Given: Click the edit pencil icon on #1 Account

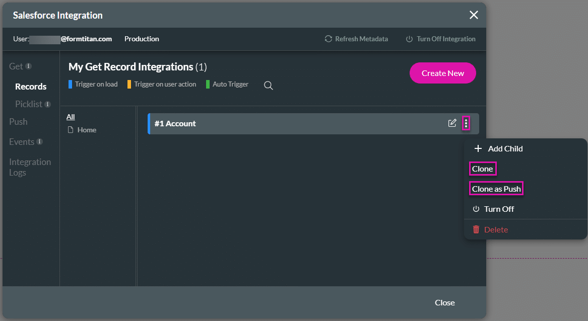Looking at the screenshot, I should tap(452, 123).
